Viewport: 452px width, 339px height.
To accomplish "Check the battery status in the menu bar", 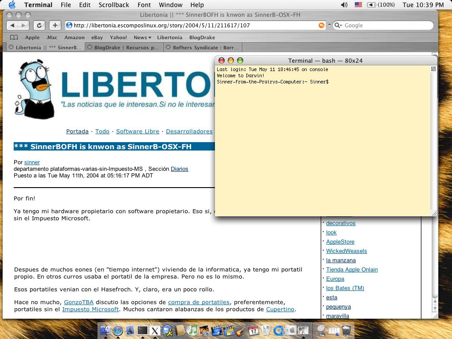I will (381, 4).
